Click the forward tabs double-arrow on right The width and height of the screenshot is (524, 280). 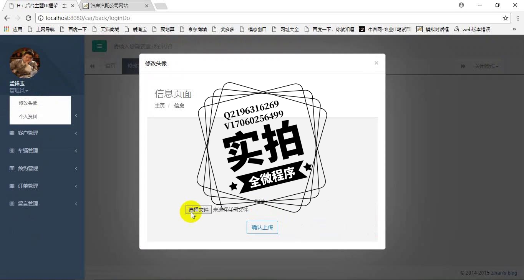coord(463,66)
